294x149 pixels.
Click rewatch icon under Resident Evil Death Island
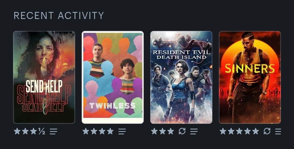point(182,131)
